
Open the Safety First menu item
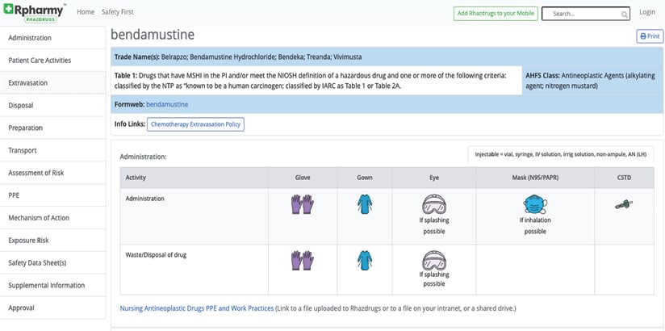coord(119,13)
